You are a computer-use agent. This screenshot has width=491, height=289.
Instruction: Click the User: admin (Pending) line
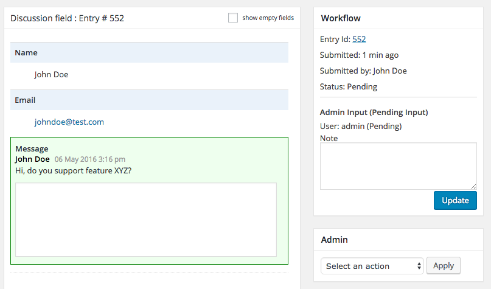(361, 127)
